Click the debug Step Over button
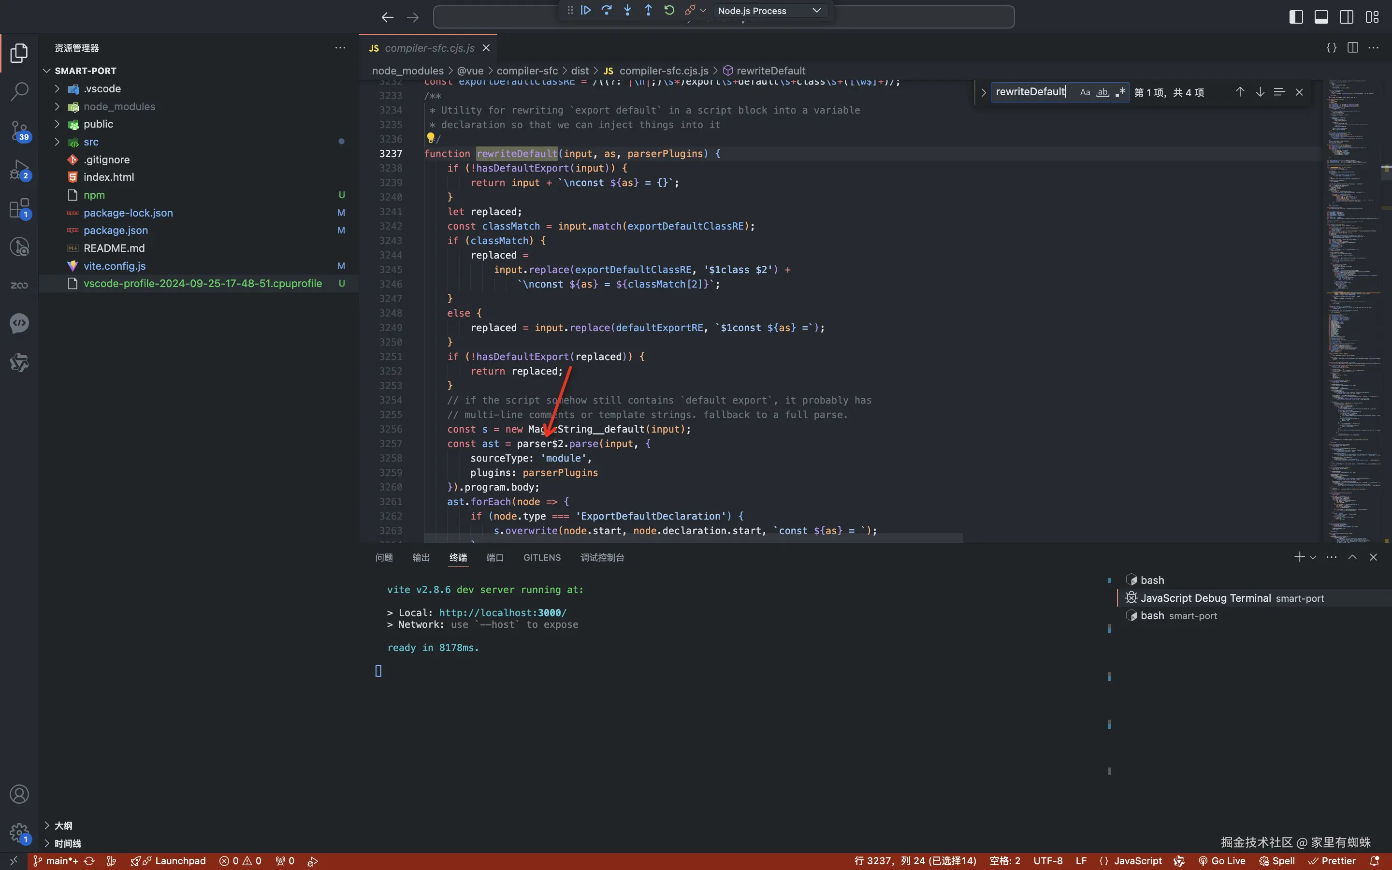The image size is (1392, 870). pos(607,10)
